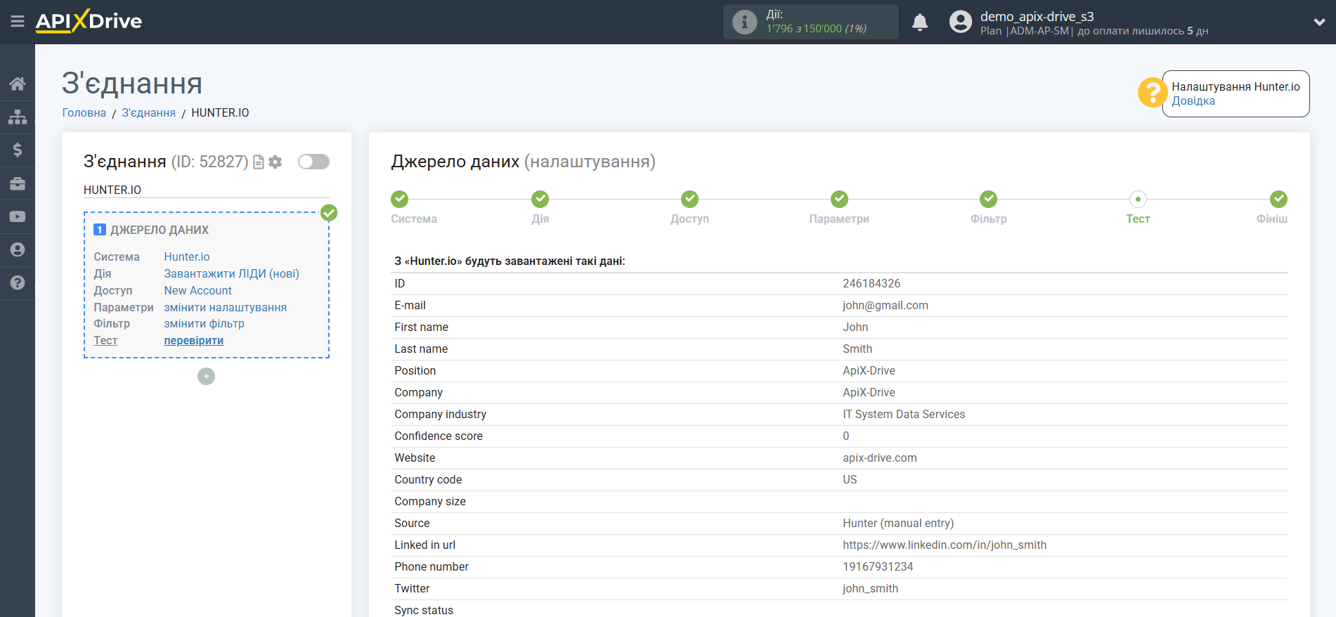The width and height of the screenshot is (1336, 617).
Task: Open the user profile sidebar icon
Action: click(18, 249)
